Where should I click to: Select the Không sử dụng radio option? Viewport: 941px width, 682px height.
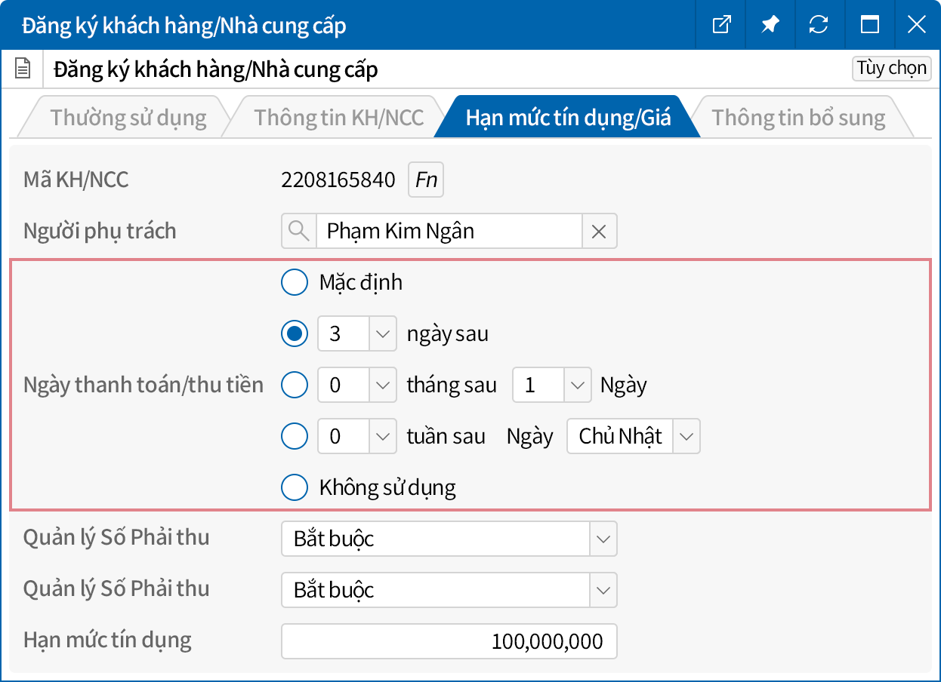(295, 487)
